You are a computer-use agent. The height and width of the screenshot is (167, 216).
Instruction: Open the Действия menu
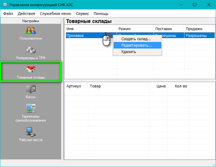pyautogui.click(x=26, y=14)
